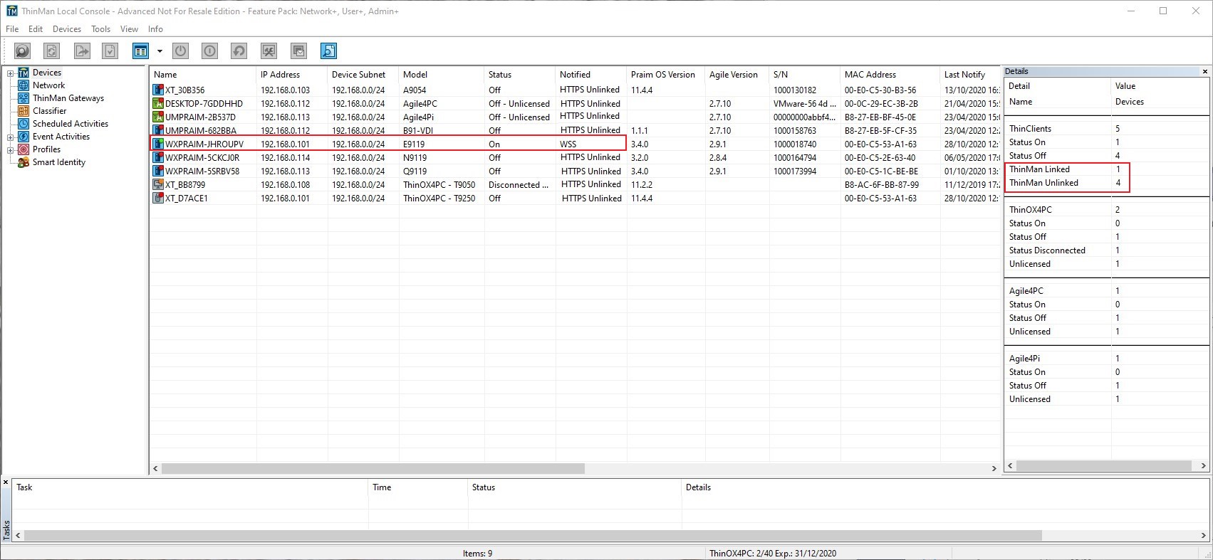
Task: Sort by the MAC Address column header
Action: tap(890, 75)
